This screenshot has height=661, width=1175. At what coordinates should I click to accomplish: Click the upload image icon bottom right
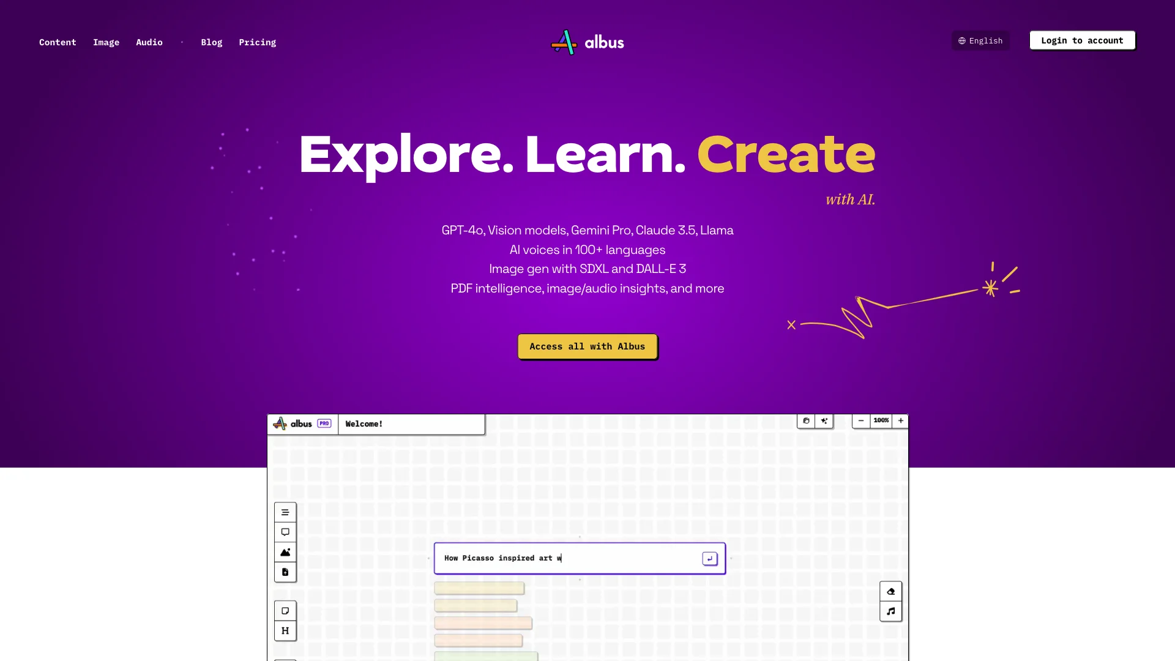point(890,591)
